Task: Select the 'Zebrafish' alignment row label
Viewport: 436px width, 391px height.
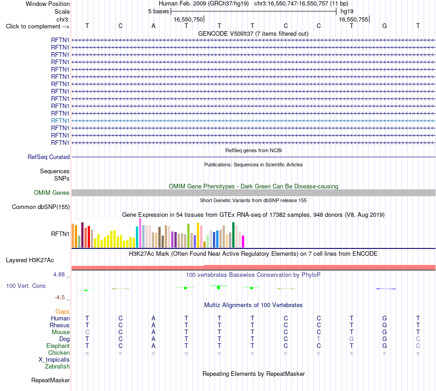Action: click(57, 367)
